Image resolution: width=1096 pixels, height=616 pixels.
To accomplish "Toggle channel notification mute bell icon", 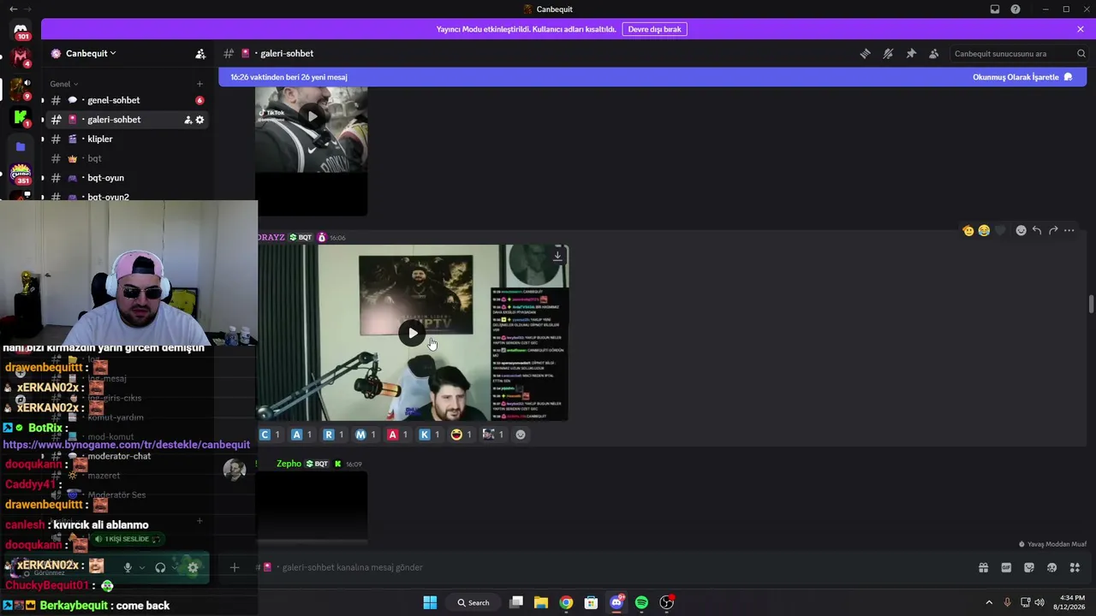I will coord(888,54).
